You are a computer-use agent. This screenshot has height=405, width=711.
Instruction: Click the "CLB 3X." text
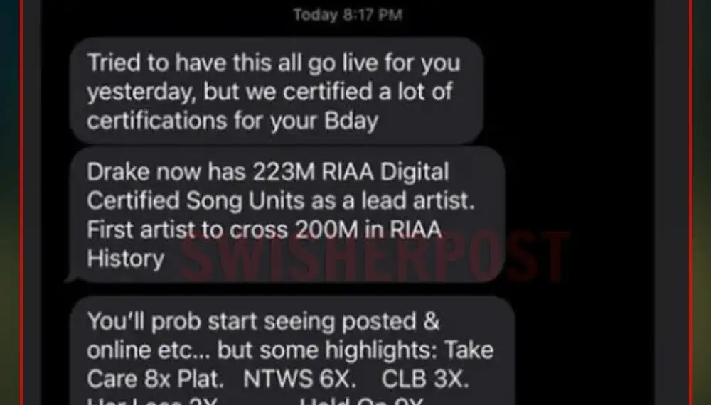point(425,379)
